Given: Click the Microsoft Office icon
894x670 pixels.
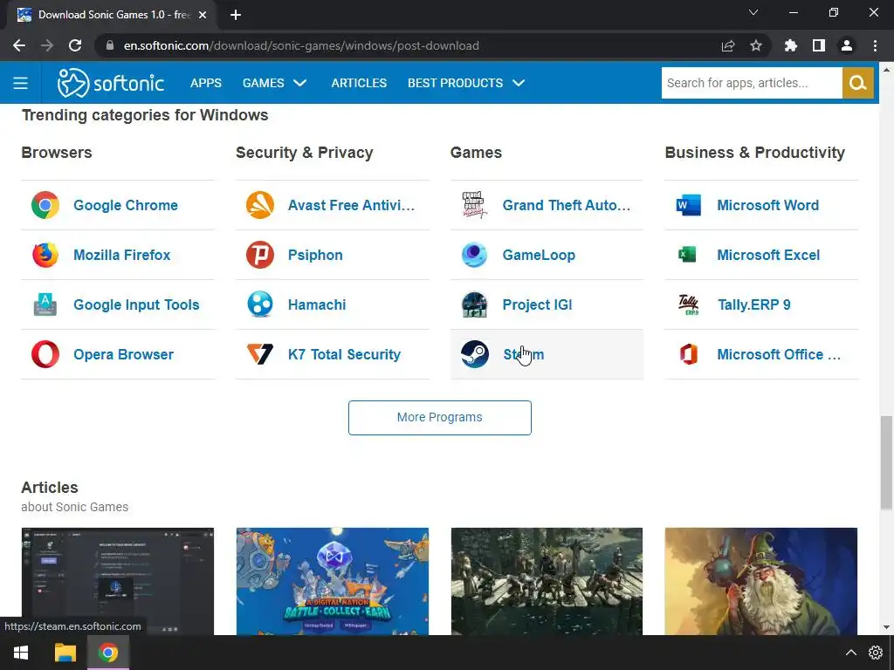Looking at the screenshot, I should tap(689, 354).
